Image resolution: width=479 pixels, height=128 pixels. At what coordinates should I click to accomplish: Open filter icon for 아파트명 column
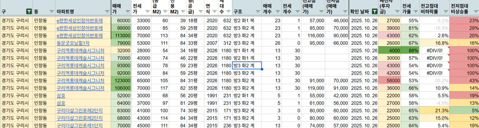coord(107,12)
